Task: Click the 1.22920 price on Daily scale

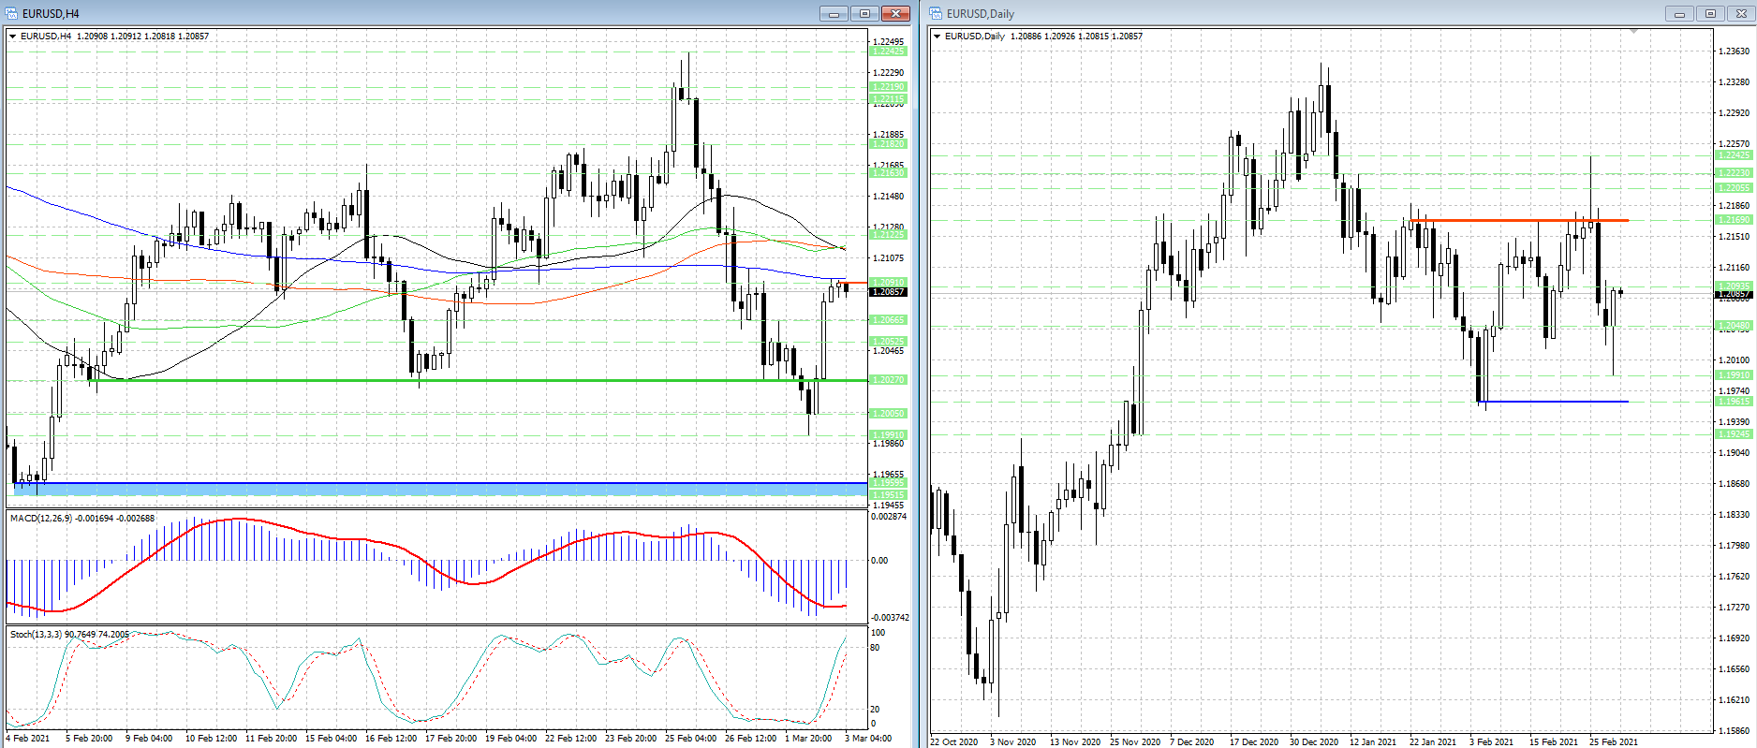Action: [1735, 113]
